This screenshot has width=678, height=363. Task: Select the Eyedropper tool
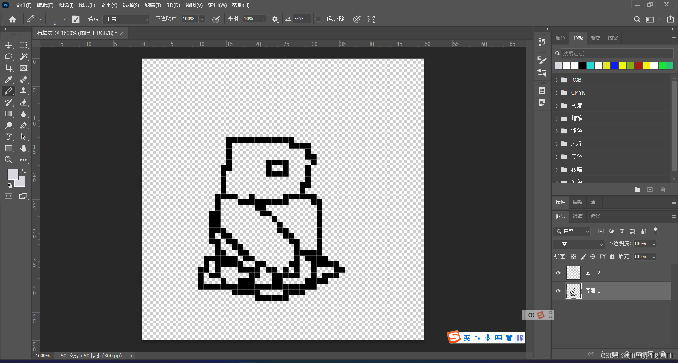coord(8,80)
